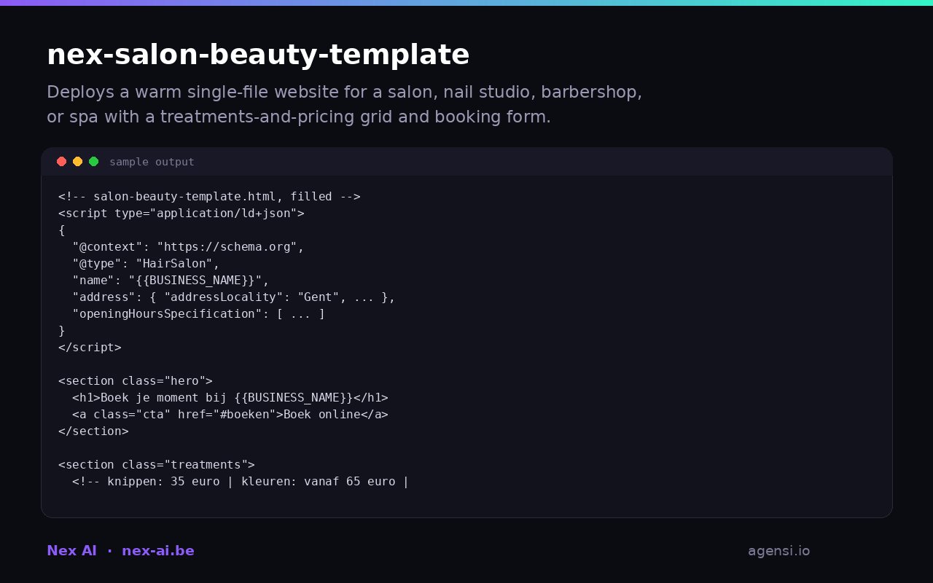Click the "@context" schema.org line

(188, 247)
